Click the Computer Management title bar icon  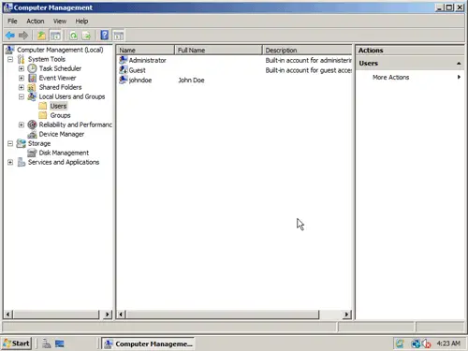pos(8,7)
